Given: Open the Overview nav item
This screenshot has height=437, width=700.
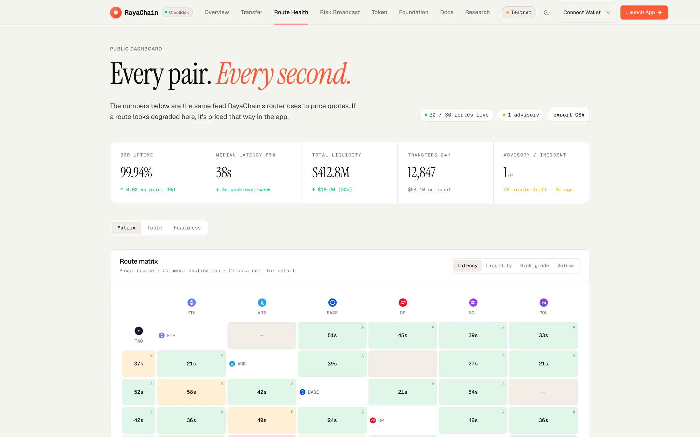Looking at the screenshot, I should [x=217, y=12].
